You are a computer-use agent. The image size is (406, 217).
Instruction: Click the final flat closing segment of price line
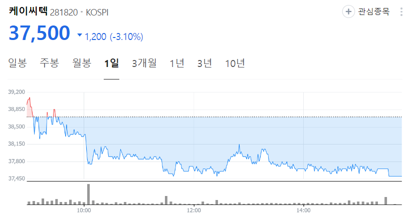coord(395,176)
